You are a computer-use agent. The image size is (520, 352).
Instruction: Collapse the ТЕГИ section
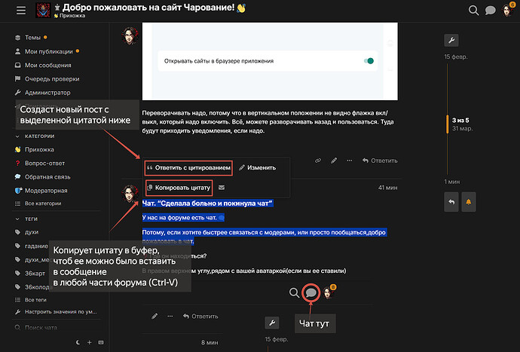pos(26,219)
